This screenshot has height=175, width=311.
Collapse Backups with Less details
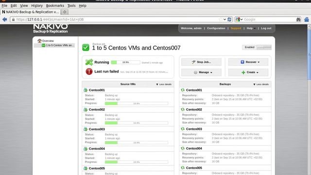coord(261,84)
